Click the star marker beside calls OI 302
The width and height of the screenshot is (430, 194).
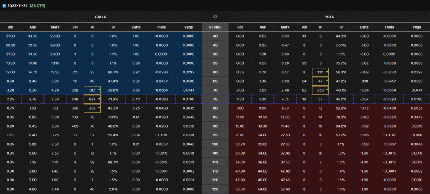[x=99, y=107]
